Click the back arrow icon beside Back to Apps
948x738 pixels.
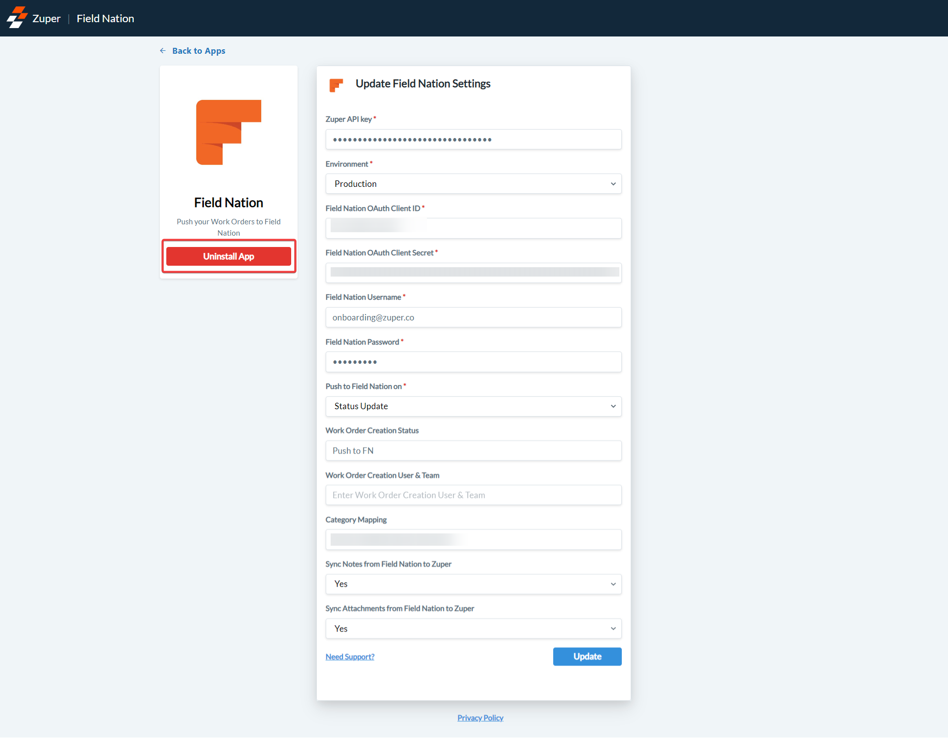point(163,51)
